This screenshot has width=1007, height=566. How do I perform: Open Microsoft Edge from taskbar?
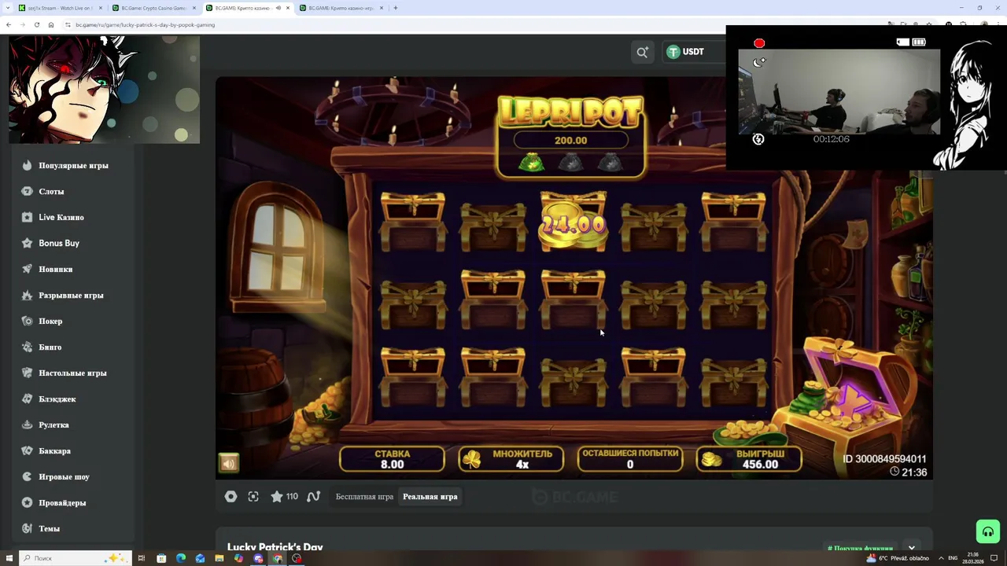181,558
